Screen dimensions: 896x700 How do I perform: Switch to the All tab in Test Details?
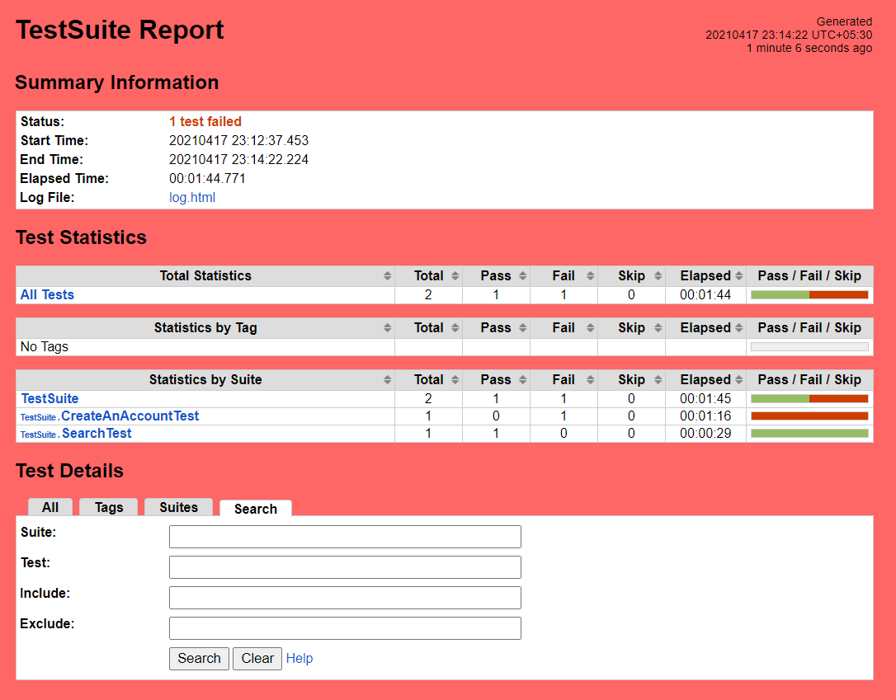click(x=50, y=508)
